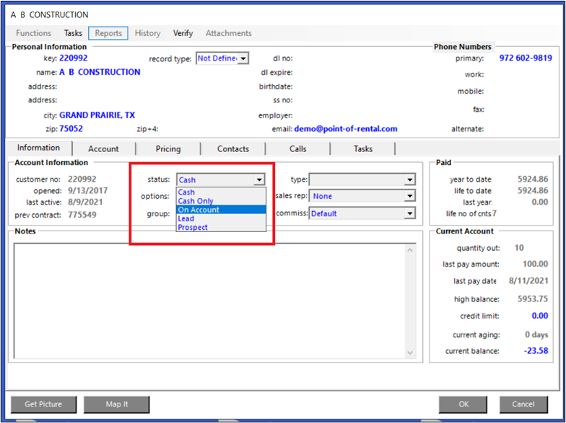Choose Cash Only status option
This screenshot has height=423, width=566.
[x=196, y=201]
